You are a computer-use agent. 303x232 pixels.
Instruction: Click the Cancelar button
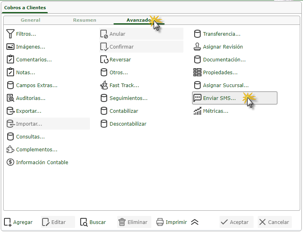pyautogui.click(x=275, y=222)
